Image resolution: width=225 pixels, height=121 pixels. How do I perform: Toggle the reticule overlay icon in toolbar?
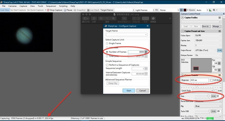click(181, 10)
